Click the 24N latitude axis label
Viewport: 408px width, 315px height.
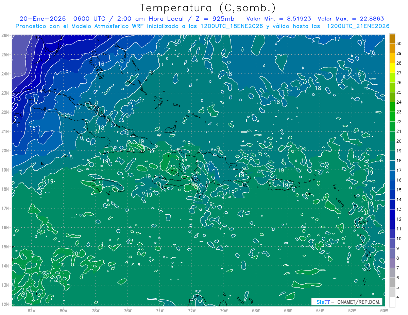[x=5, y=74]
